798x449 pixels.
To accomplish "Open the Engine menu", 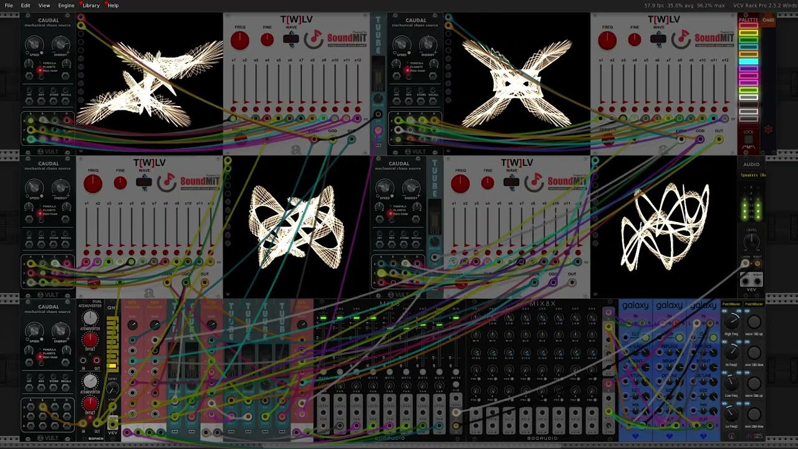I will (66, 6).
